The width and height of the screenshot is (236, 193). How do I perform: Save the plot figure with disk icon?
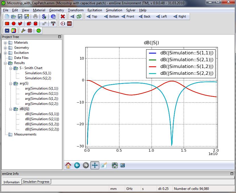coord(123,165)
